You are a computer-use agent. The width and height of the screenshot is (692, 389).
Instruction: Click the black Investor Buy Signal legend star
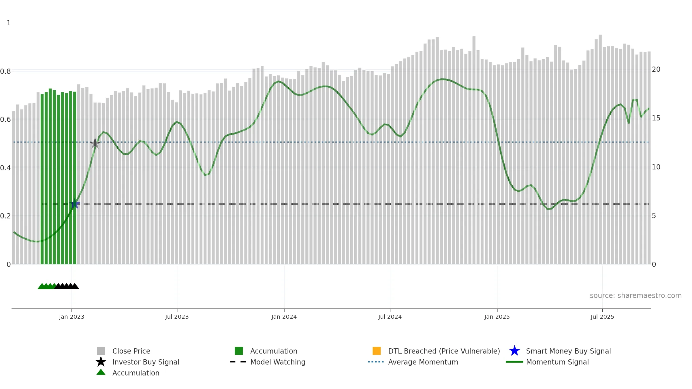click(101, 362)
